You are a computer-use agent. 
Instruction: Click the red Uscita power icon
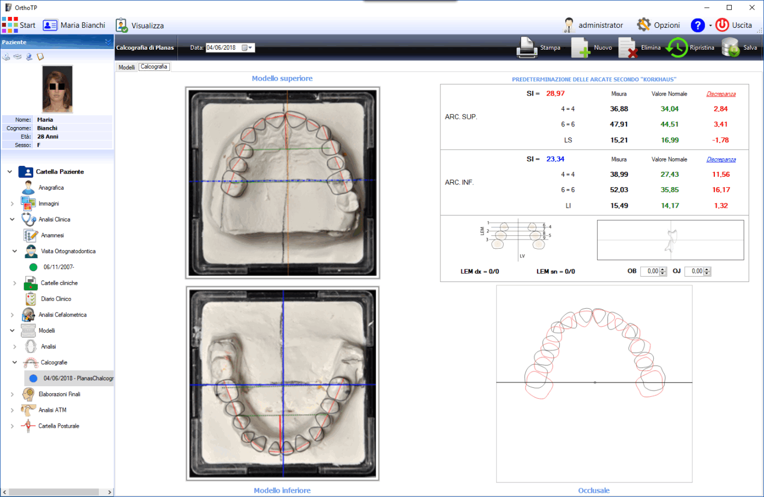pos(723,25)
